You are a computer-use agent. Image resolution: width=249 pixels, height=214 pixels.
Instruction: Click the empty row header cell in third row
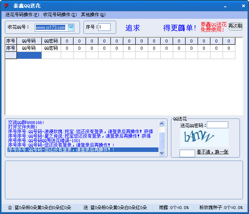click(11, 55)
